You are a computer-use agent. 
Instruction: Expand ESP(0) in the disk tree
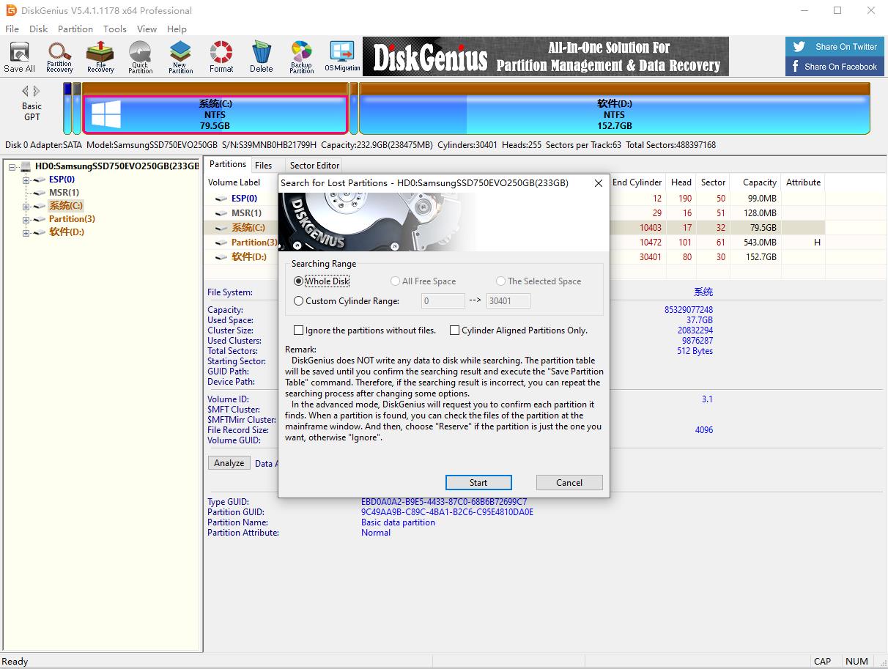[26, 180]
